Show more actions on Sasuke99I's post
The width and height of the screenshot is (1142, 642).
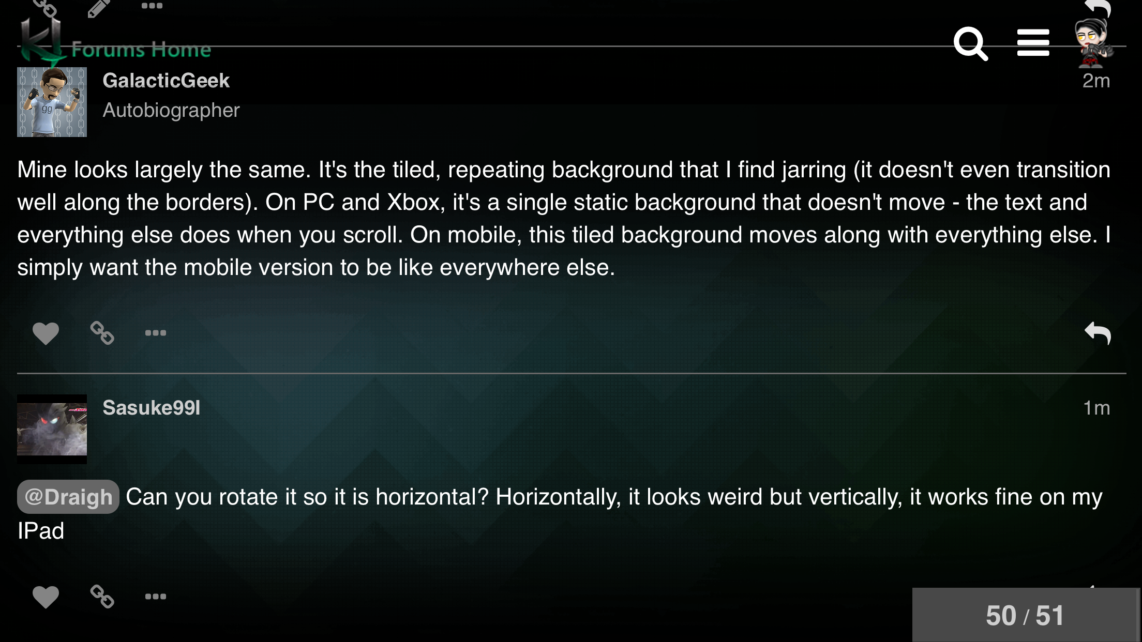click(x=155, y=597)
